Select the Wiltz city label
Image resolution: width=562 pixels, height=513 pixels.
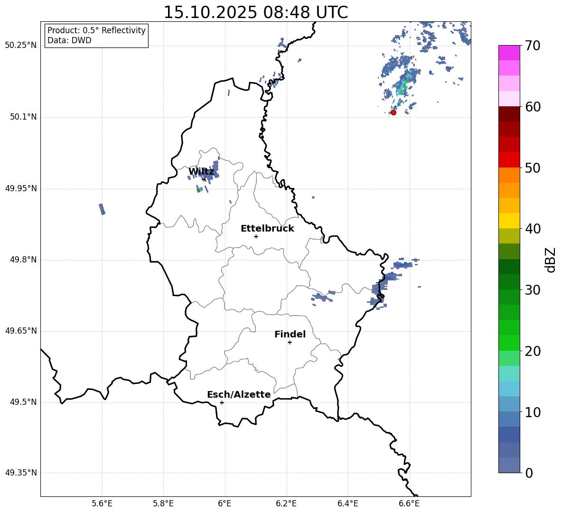[x=201, y=172]
